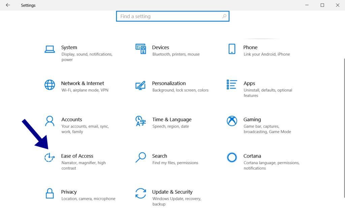The image size is (345, 209).
Task: Open the System category label
Action: tap(69, 47)
